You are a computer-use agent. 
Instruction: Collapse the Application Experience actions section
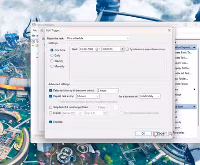click(194, 47)
